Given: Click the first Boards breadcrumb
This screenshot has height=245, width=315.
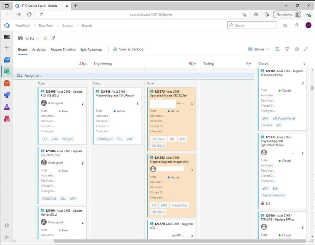Looking at the screenshot, I should click(x=67, y=26).
